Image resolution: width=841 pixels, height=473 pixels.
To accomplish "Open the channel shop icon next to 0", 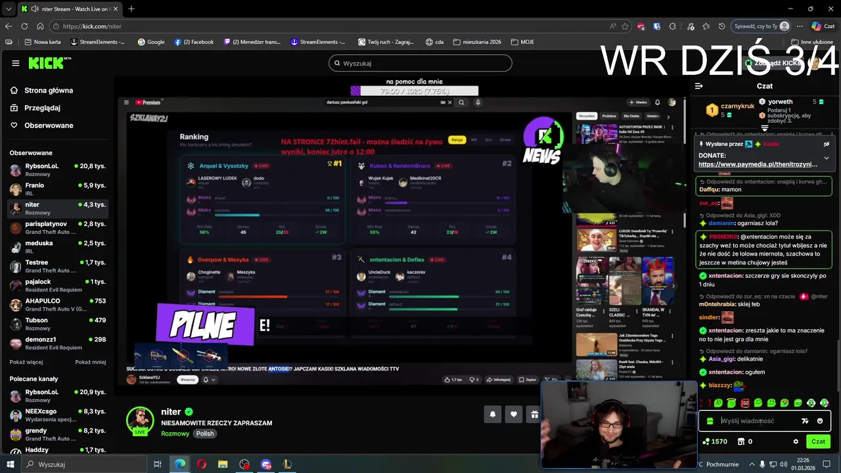I will [742, 441].
